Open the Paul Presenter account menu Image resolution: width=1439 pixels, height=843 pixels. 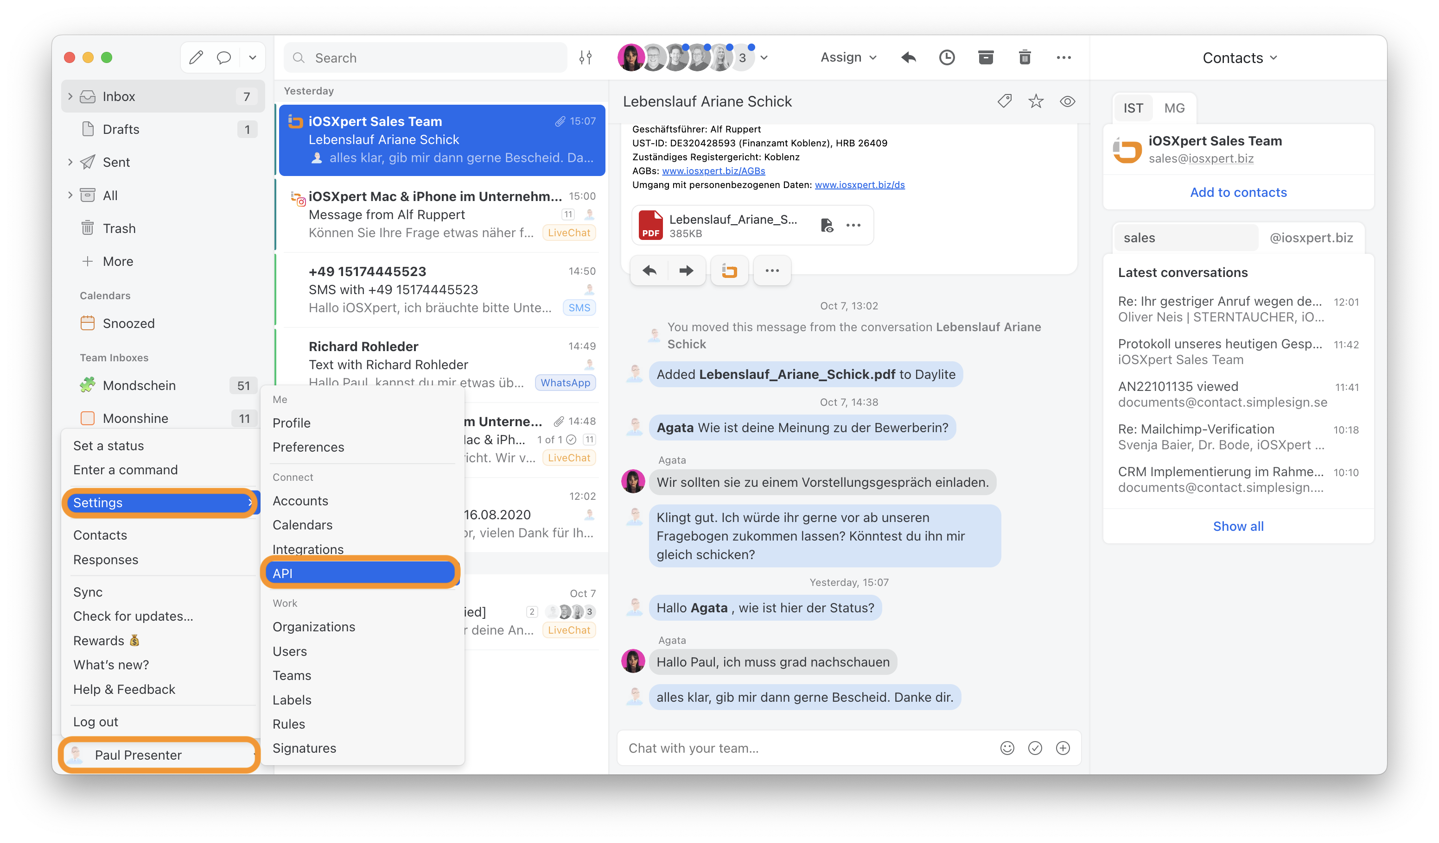(160, 755)
